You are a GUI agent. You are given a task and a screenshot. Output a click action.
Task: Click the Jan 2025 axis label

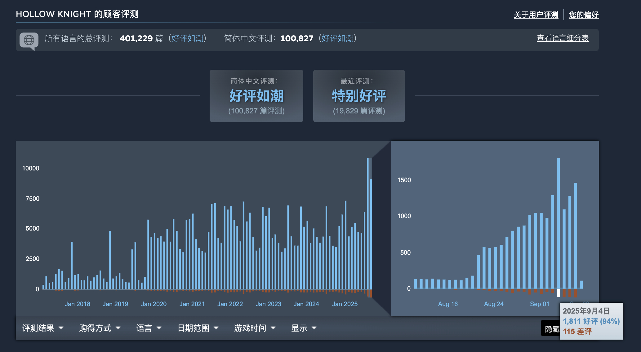pyautogui.click(x=345, y=304)
